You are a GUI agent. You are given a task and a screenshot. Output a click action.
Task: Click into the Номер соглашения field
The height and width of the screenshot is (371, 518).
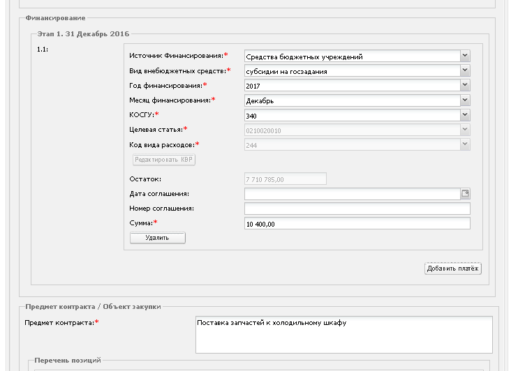pyautogui.click(x=357, y=209)
